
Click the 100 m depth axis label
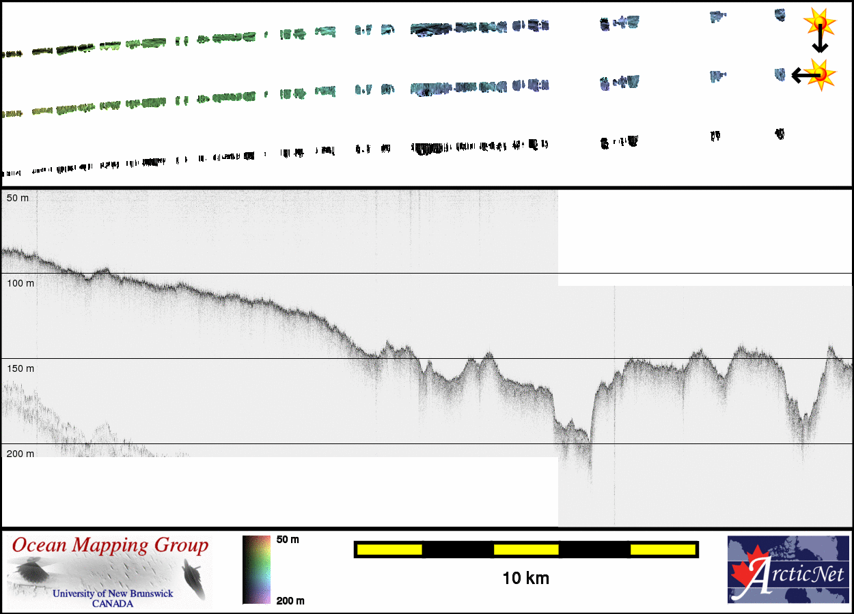[x=20, y=283]
